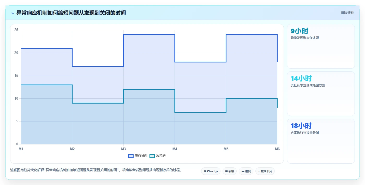Click the blue 原有状态 legend color box
The height and width of the screenshot is (185, 365).
coord(131,156)
